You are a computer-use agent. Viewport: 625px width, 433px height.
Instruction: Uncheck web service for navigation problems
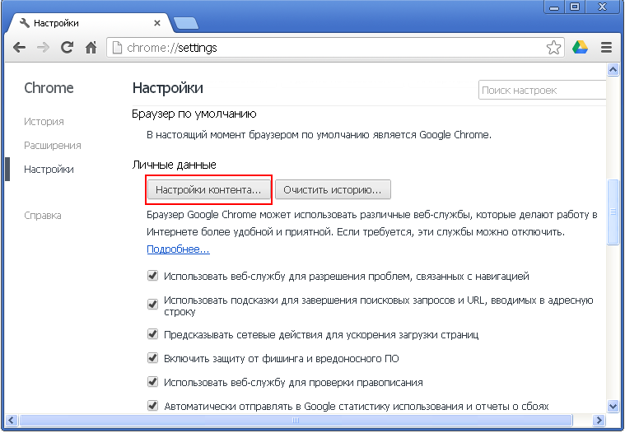coord(152,276)
